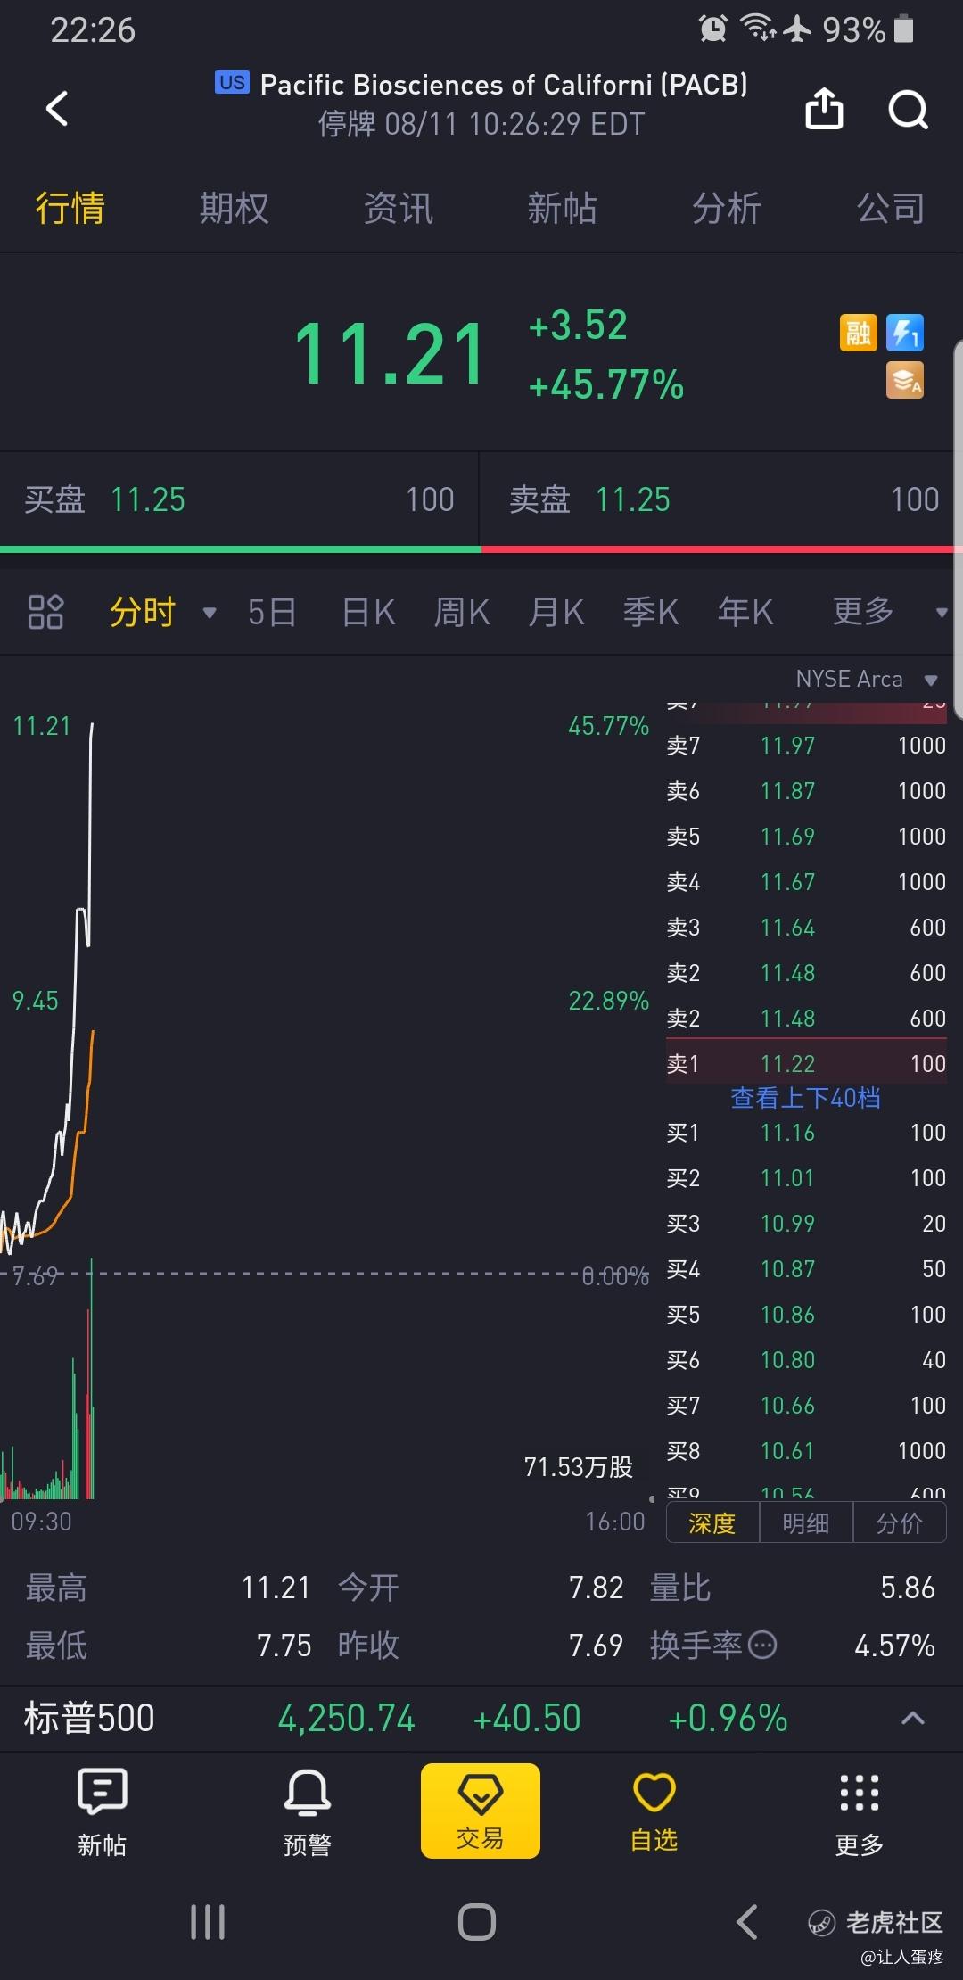
Task: Open the search magnifier icon
Action: coord(909,110)
